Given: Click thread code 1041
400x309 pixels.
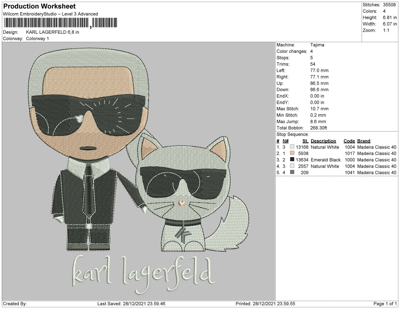Looking at the screenshot, I should (350, 173).
